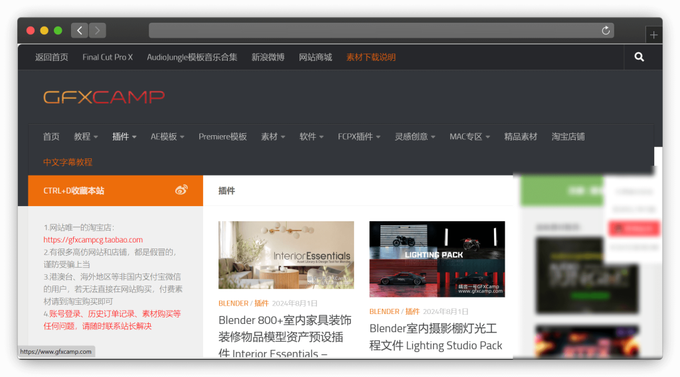This screenshot has width=680, height=377.
Task: Click the blurred green sidebar button
Action: click(x=562, y=190)
